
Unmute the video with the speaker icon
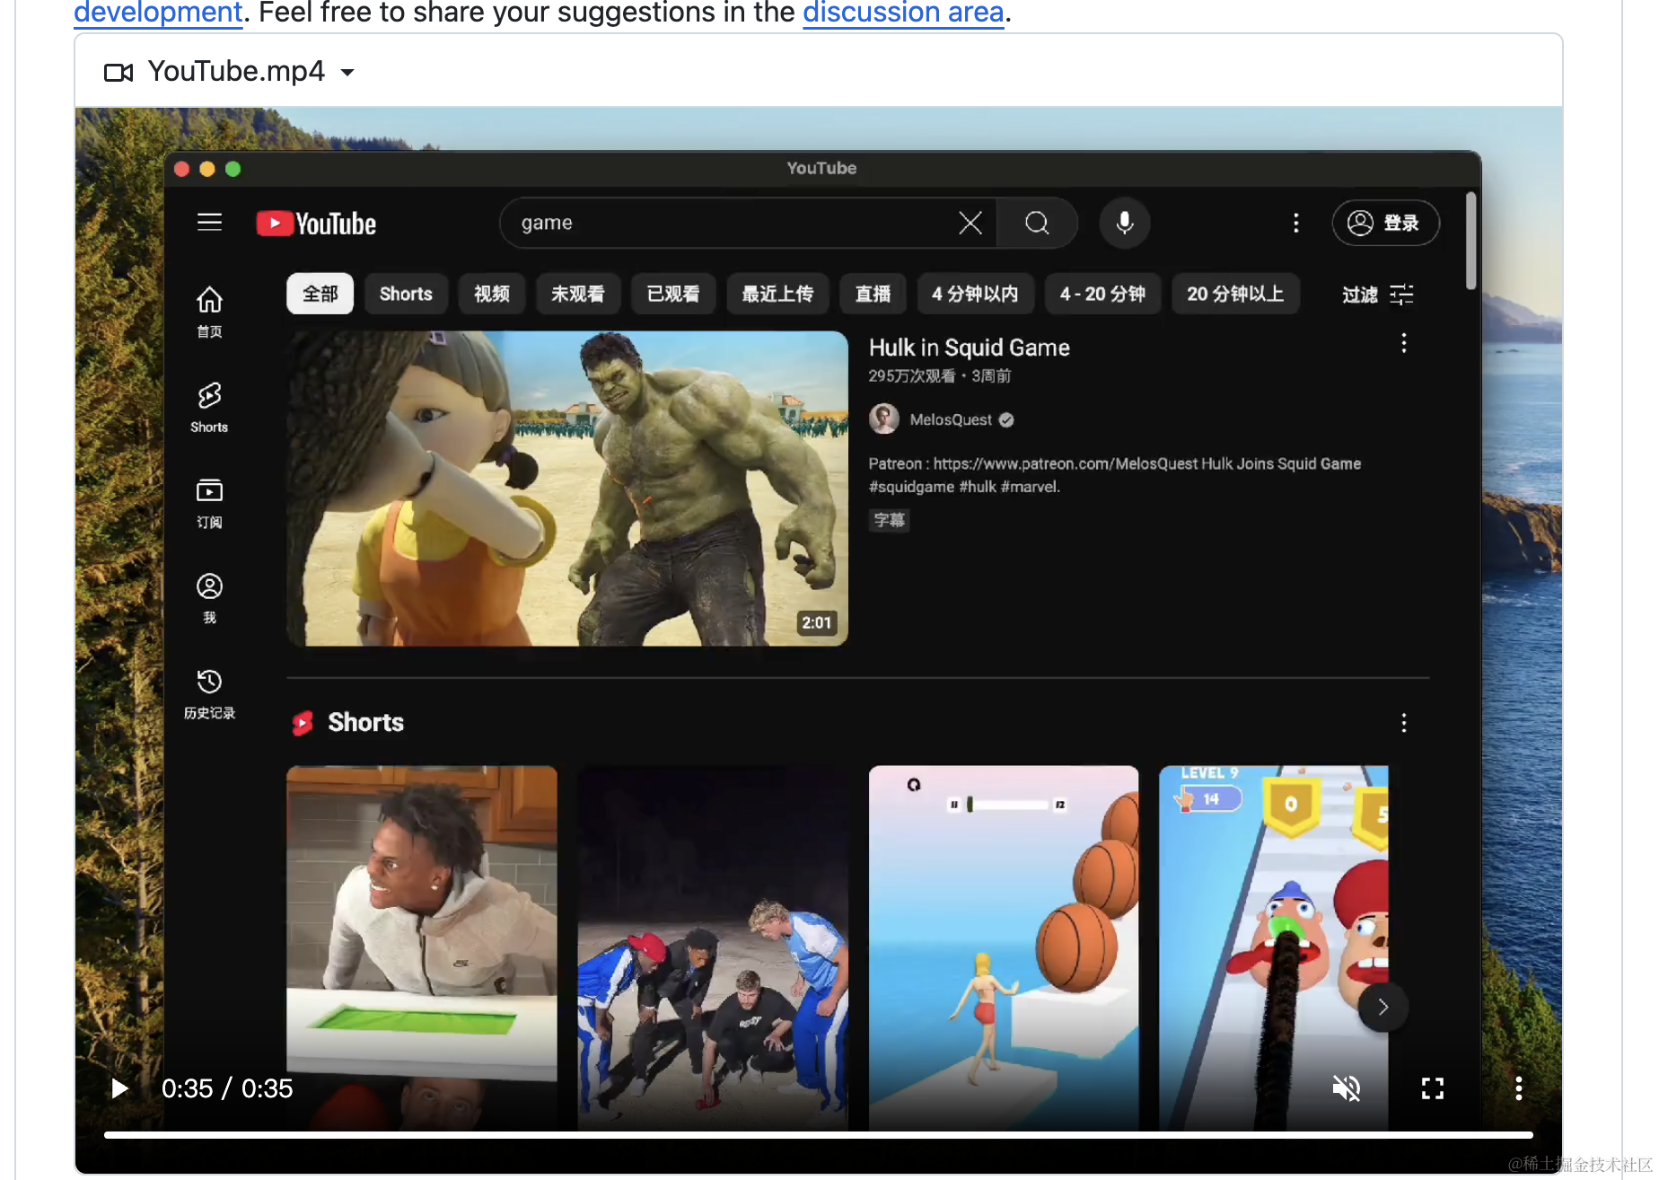pyautogui.click(x=1347, y=1088)
